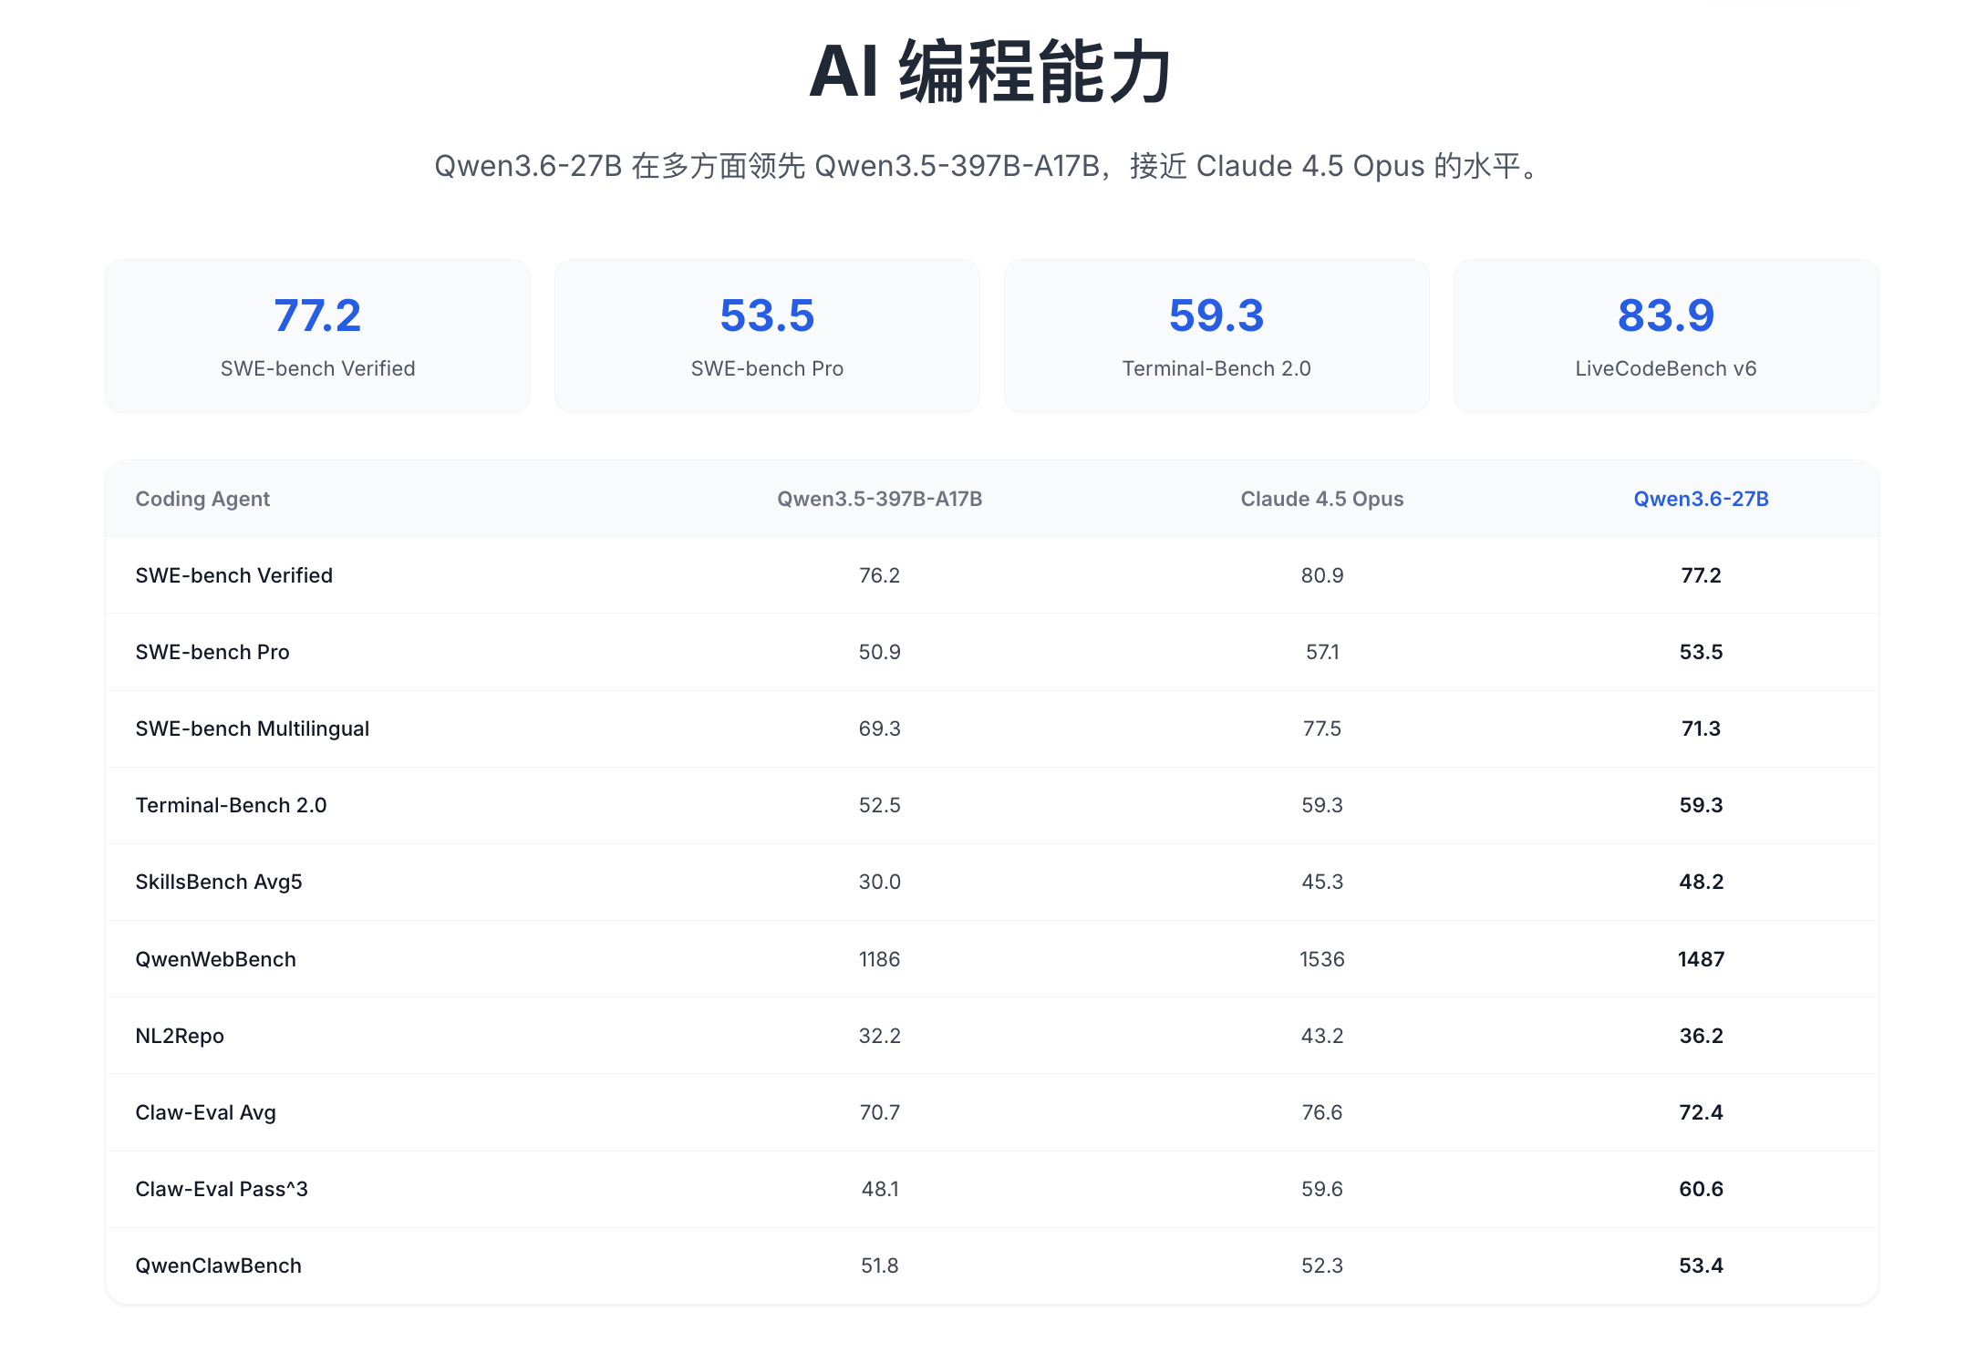Click the bold 1487 in the QwenWebBench row
This screenshot has width=1977, height=1353.
[1701, 959]
